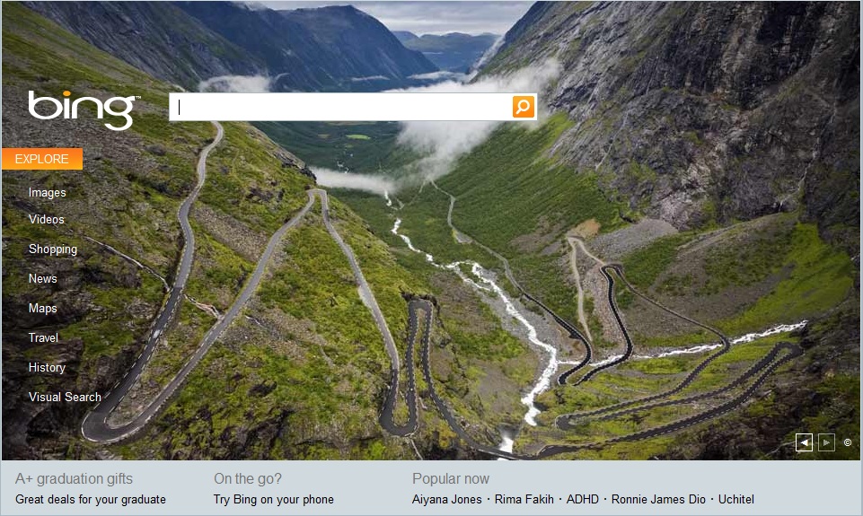
Task: Open Bing Maps
Action: [x=43, y=308]
